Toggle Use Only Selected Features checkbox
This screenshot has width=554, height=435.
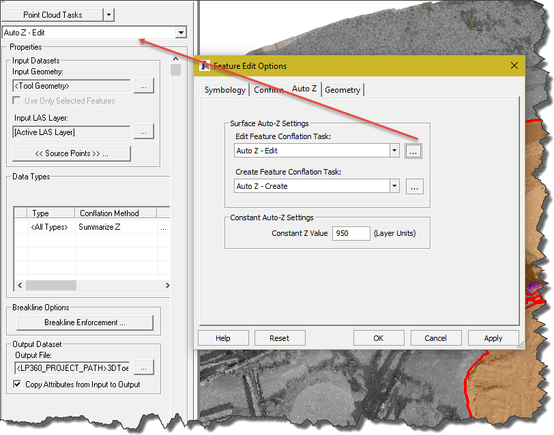coord(16,101)
